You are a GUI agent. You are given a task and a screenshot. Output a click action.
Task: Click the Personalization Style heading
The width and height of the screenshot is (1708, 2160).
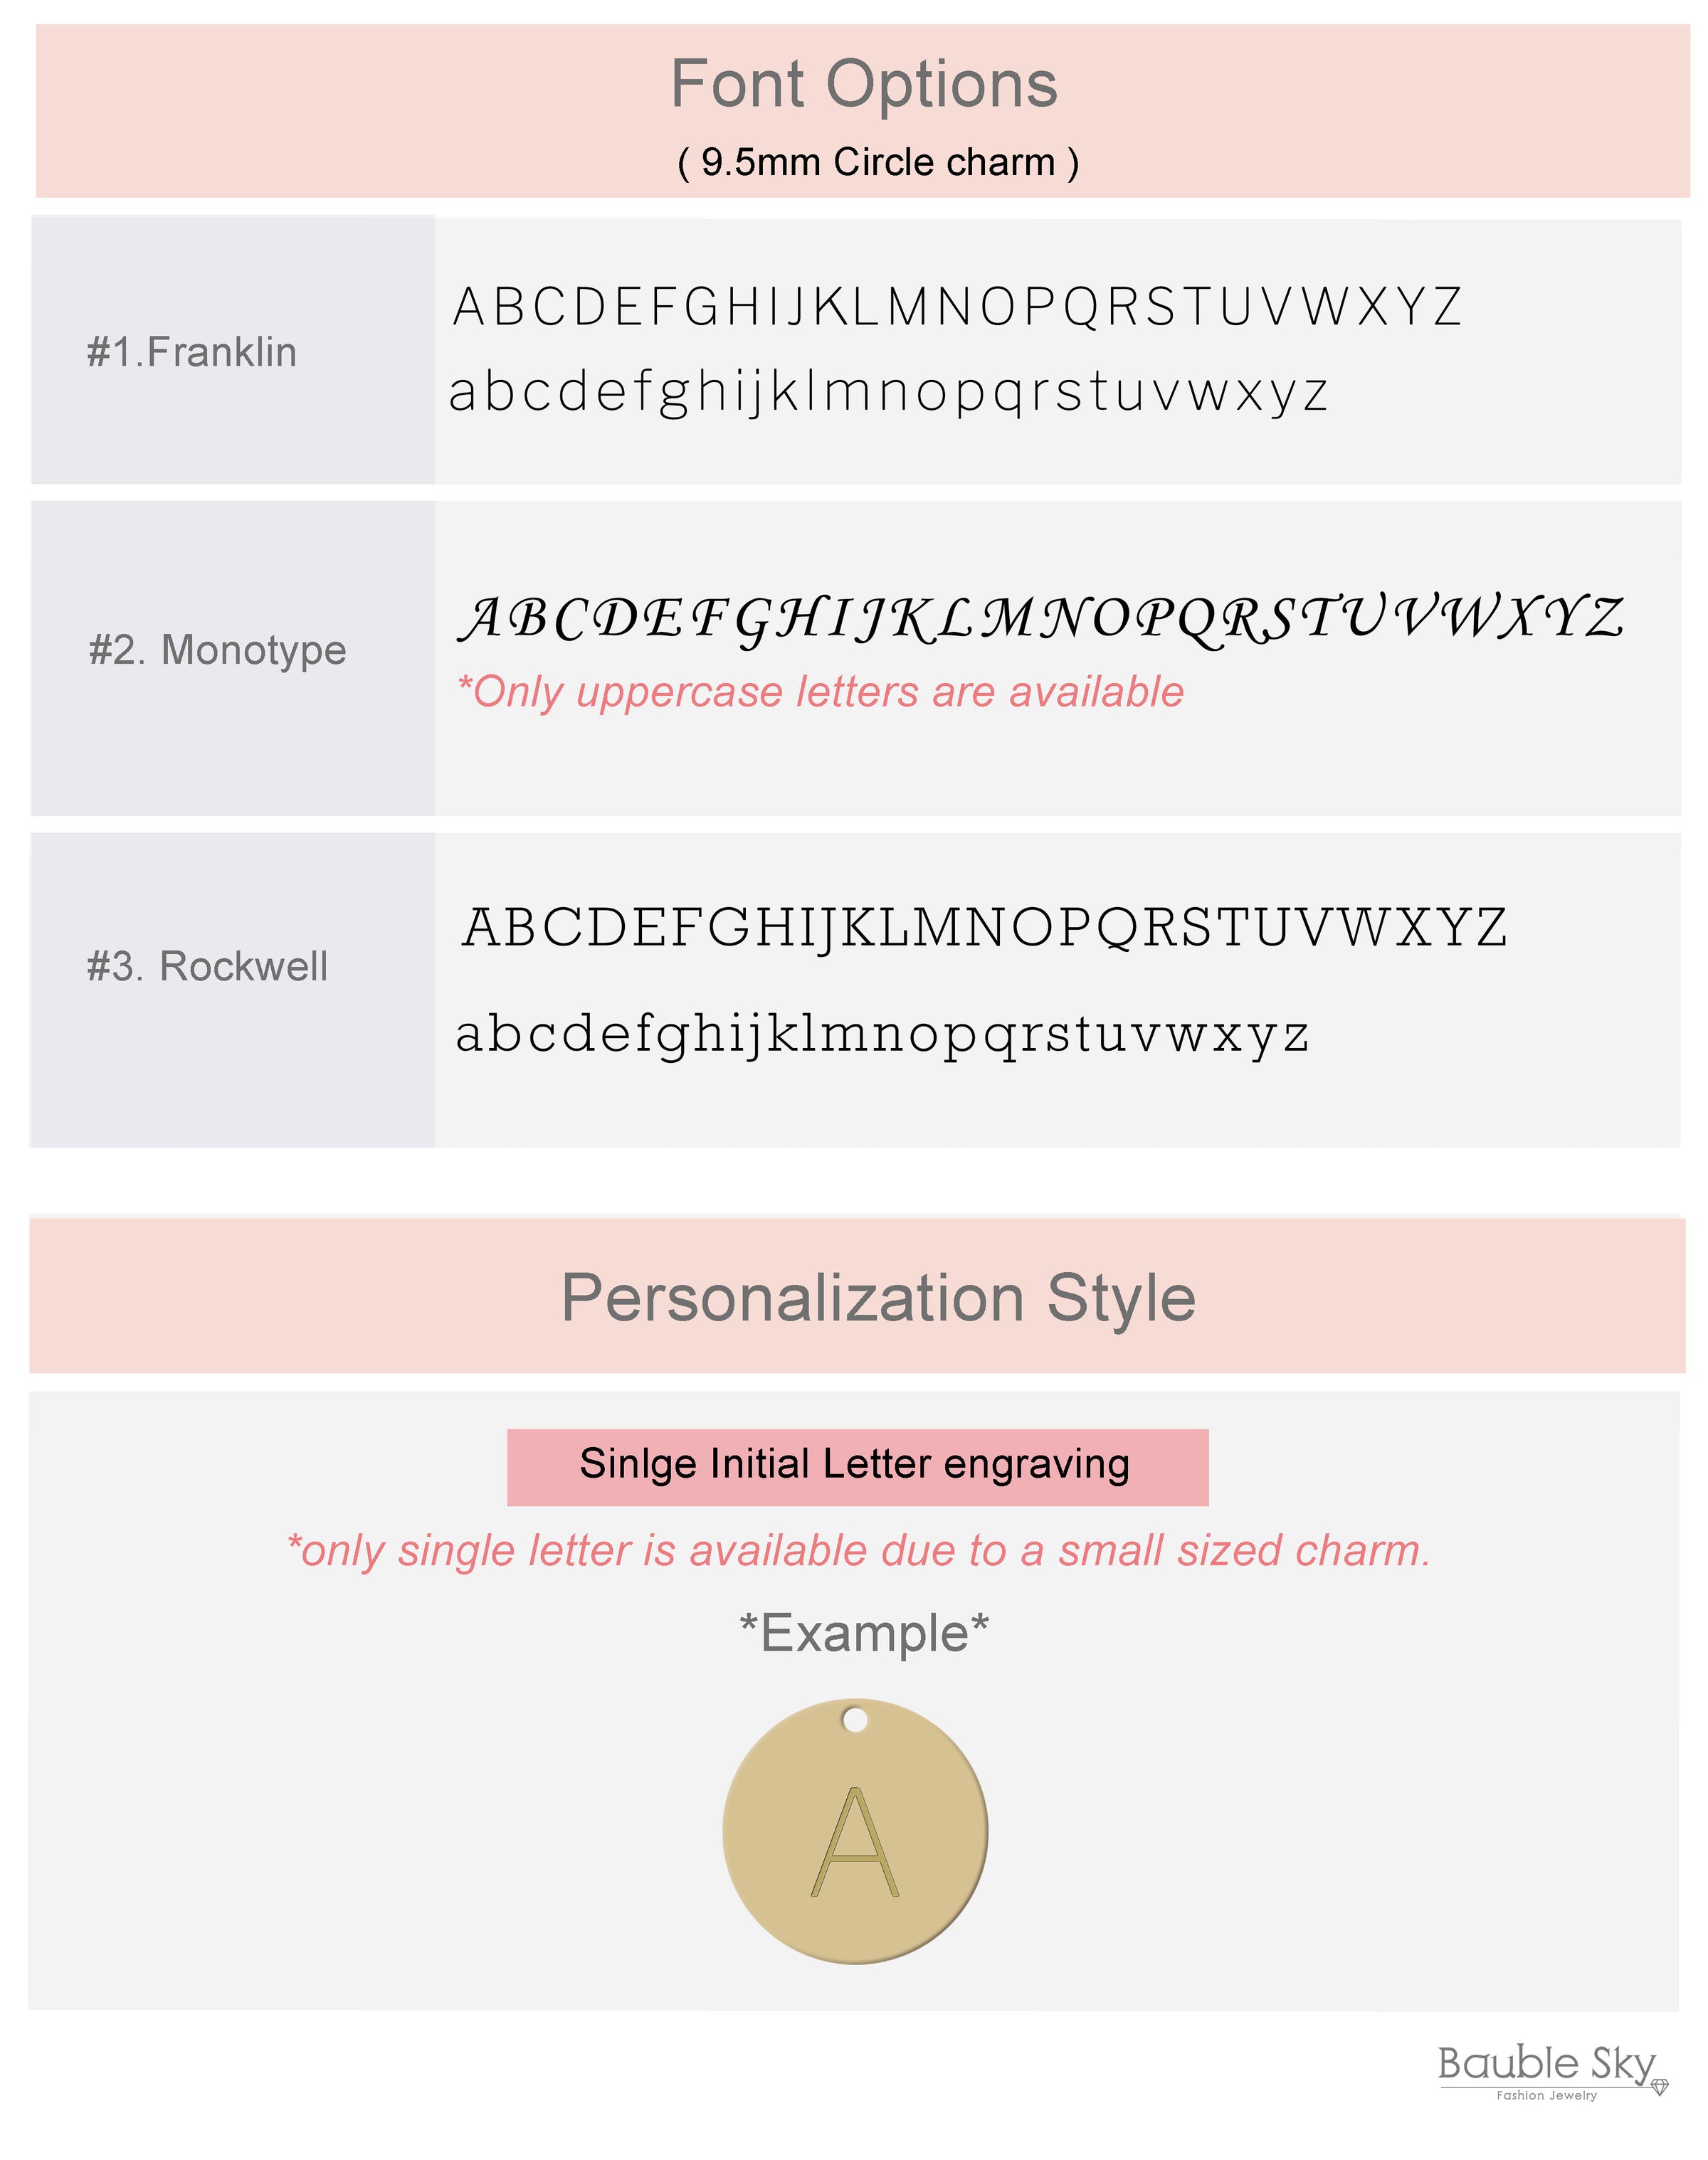coord(878,1298)
